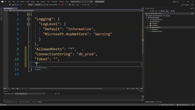The height and width of the screenshot is (110, 195).
Task: Open the View menu
Action: click(13, 2)
